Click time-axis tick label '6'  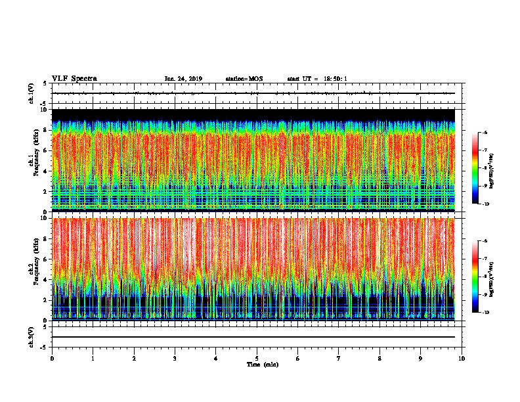tap(298, 359)
